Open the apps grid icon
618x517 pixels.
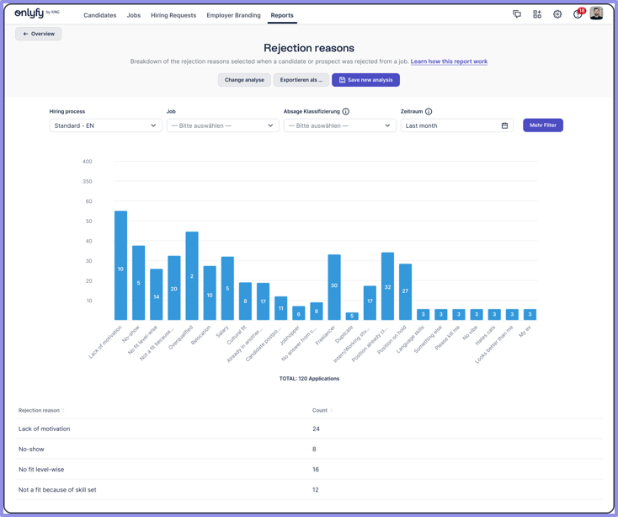pos(537,14)
